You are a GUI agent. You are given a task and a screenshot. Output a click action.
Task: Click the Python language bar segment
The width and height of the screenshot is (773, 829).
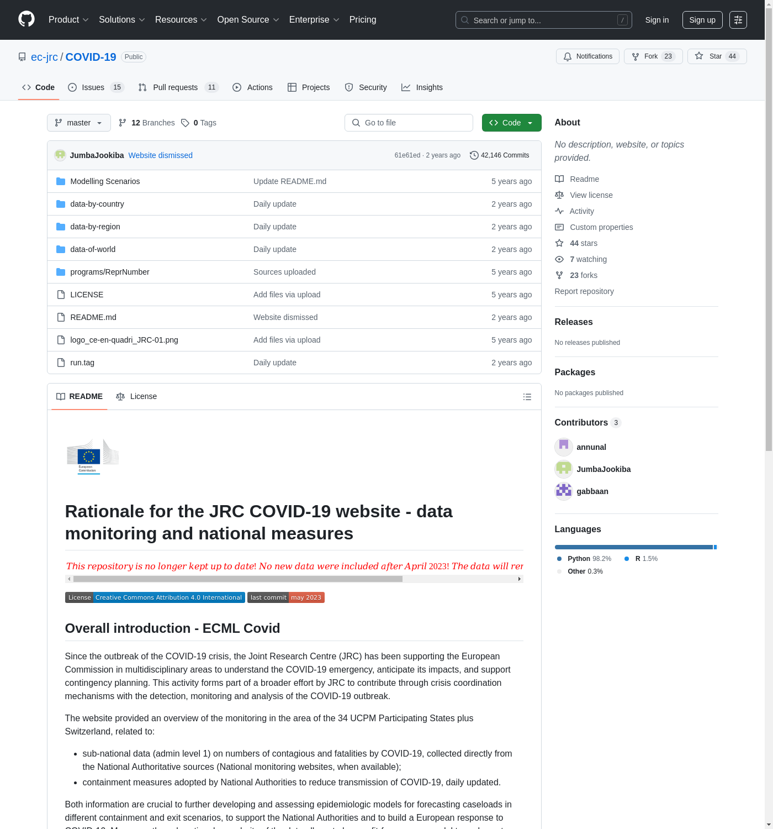coord(633,547)
